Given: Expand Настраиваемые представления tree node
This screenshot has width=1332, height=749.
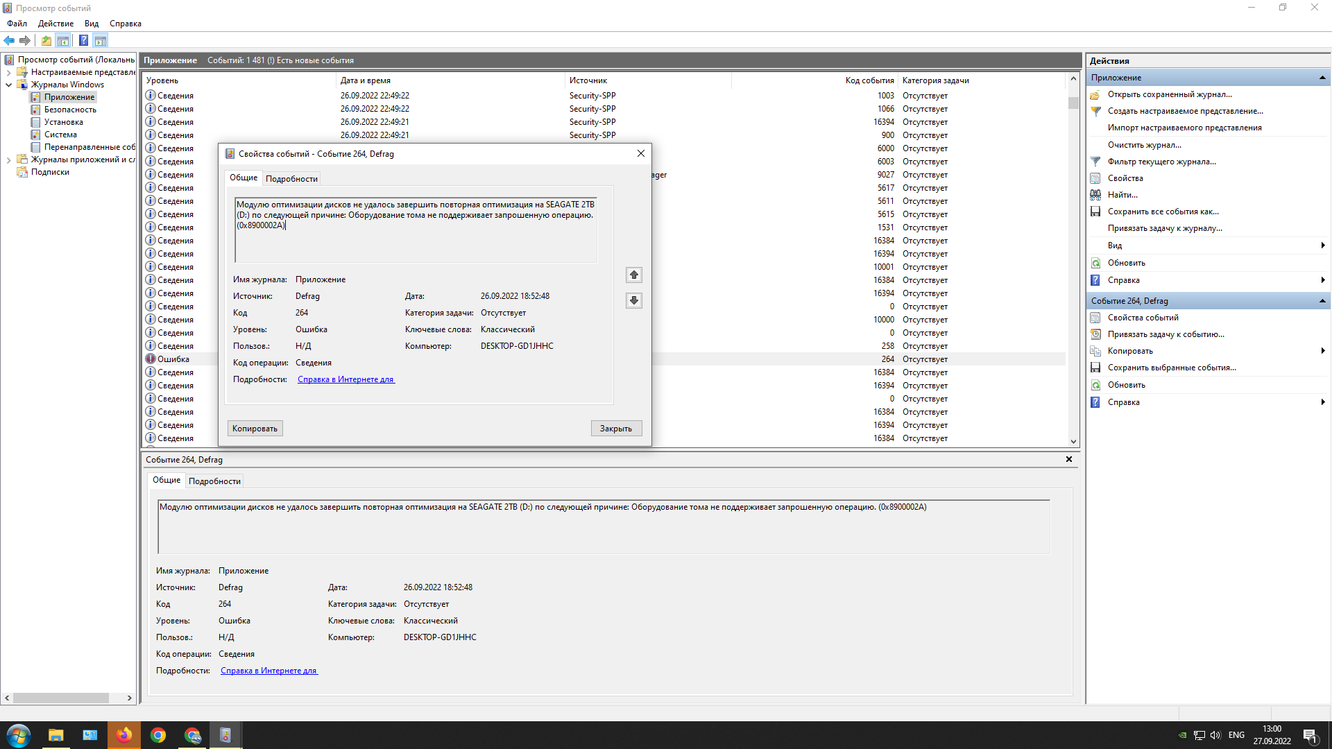Looking at the screenshot, I should click(8, 72).
